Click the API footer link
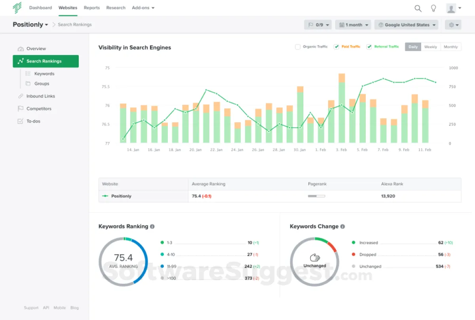The width and height of the screenshot is (475, 320). (46, 308)
